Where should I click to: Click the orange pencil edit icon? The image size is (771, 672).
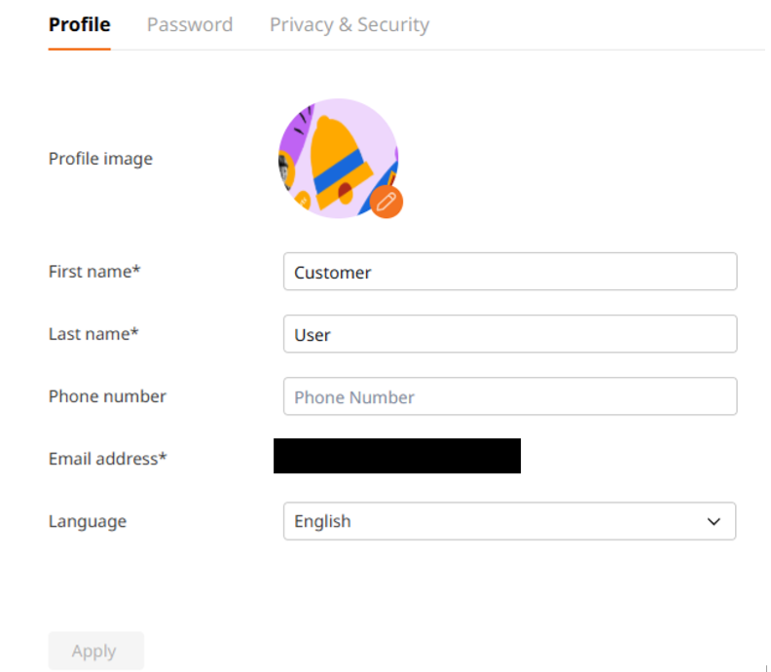386,202
